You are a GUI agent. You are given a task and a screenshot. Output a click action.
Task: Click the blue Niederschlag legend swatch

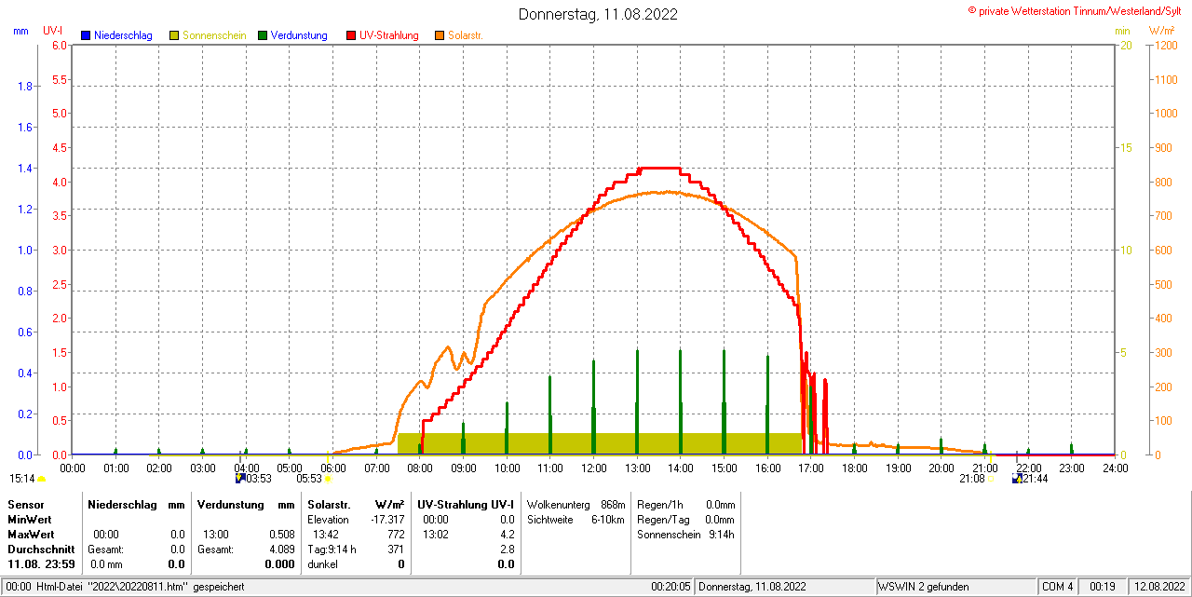pyautogui.click(x=86, y=35)
